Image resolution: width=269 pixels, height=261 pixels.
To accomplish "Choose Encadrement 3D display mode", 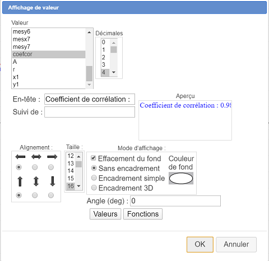I will point(94,188).
